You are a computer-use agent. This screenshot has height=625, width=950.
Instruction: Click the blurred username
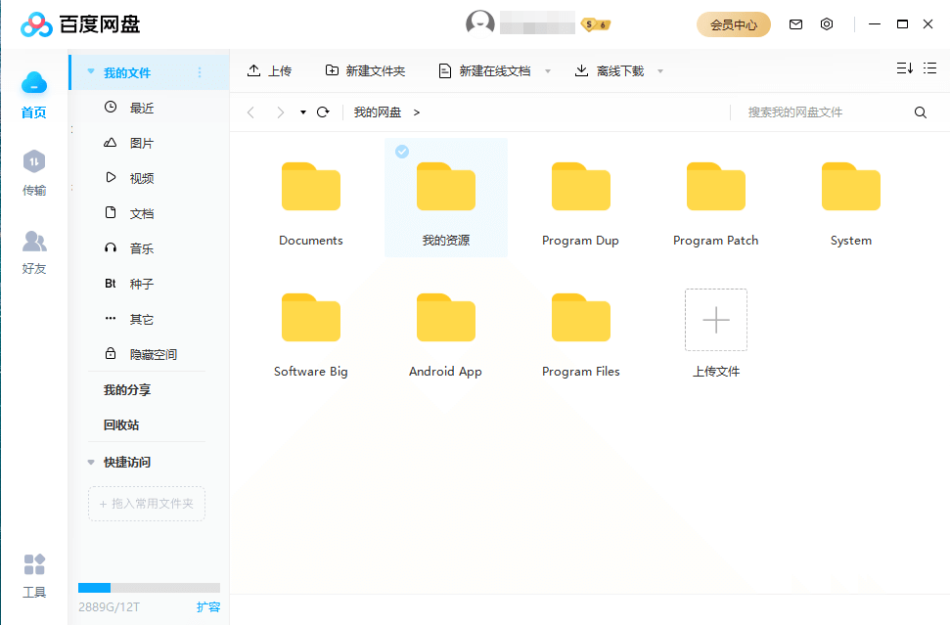537,24
